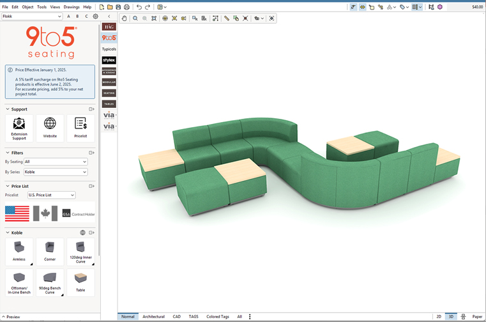
Task: Click the Undo arrow icon
Action: pos(139,7)
